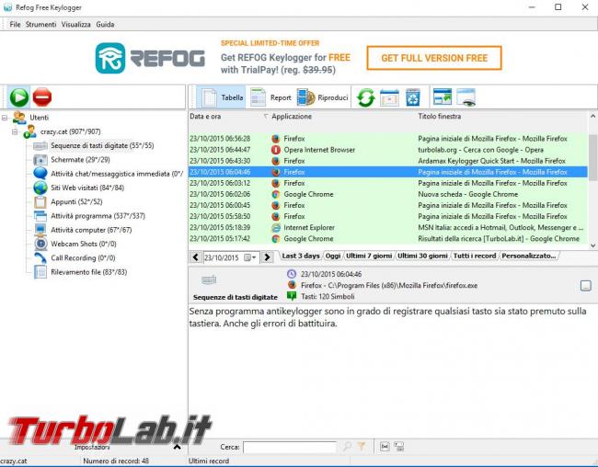Open the Guida menu
Screen dimensions: 598x467
(105, 25)
